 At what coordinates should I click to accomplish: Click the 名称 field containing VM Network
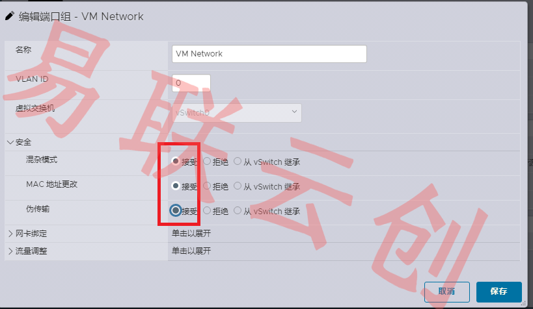(x=269, y=54)
